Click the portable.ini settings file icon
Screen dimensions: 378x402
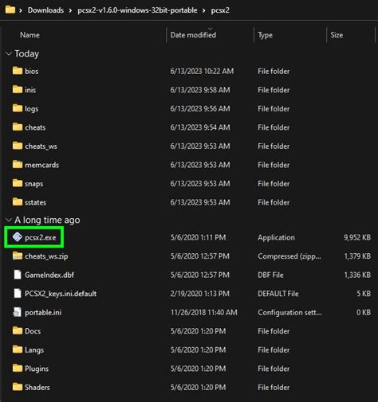point(18,312)
